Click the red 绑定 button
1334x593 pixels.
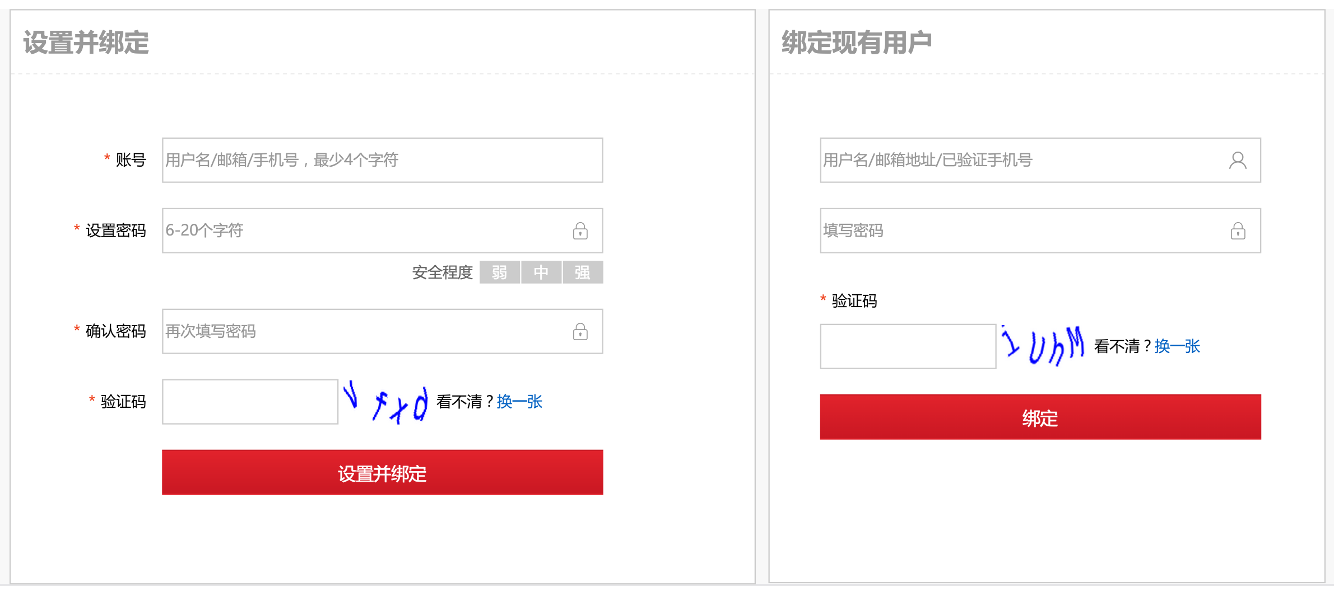(1040, 417)
